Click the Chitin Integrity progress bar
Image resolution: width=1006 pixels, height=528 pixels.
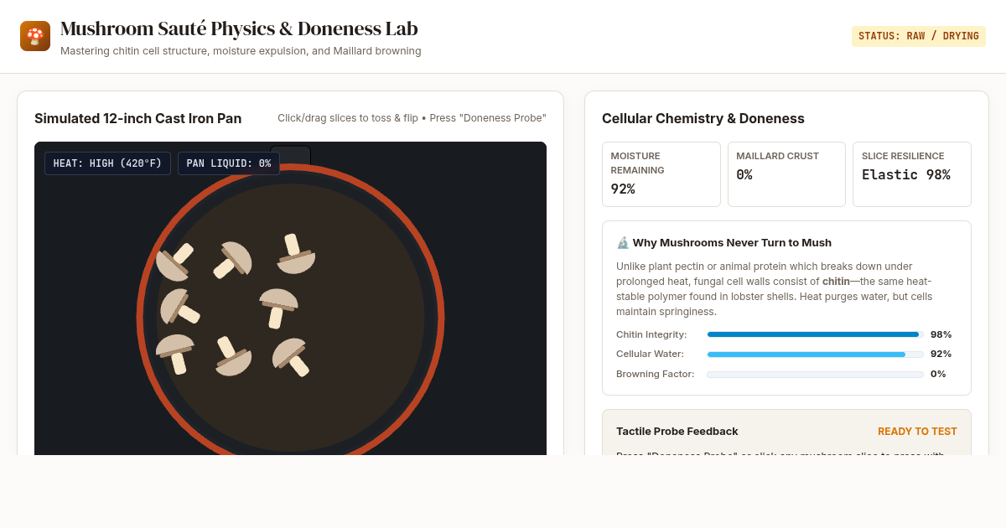pyautogui.click(x=815, y=334)
